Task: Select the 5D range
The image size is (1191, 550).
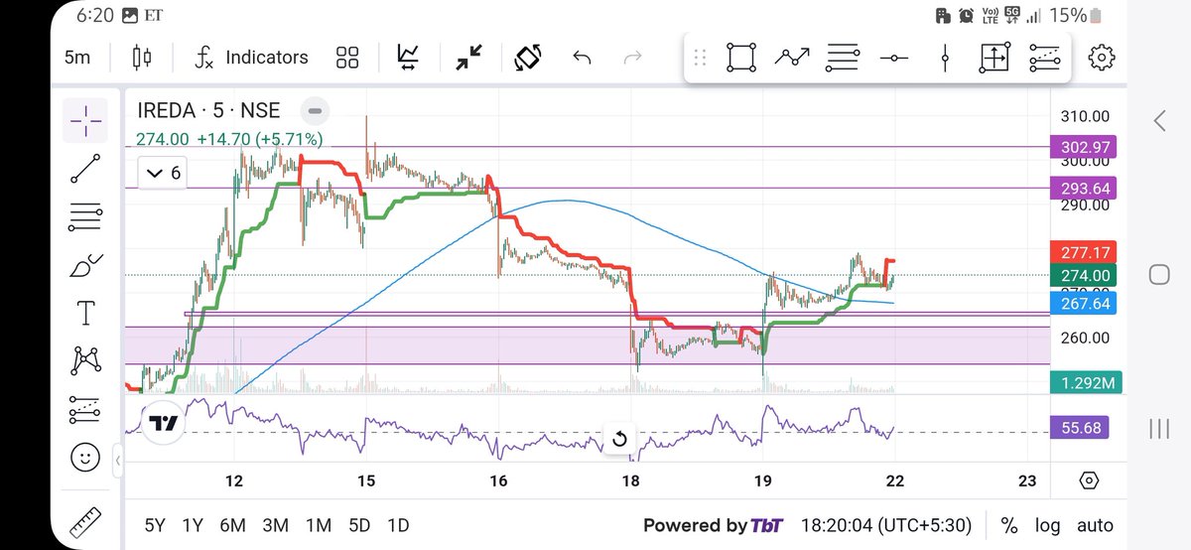Action: tap(357, 525)
